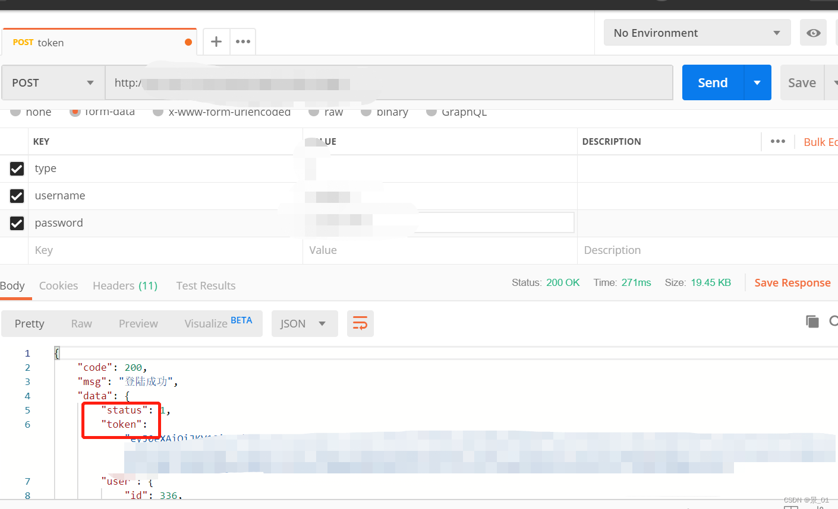Open the response Headers (11) tab
The width and height of the screenshot is (838, 509).
tap(125, 285)
